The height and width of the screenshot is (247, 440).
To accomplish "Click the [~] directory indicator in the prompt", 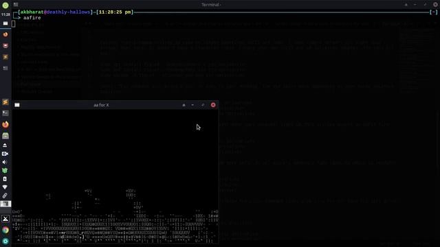I will (x=434, y=12).
